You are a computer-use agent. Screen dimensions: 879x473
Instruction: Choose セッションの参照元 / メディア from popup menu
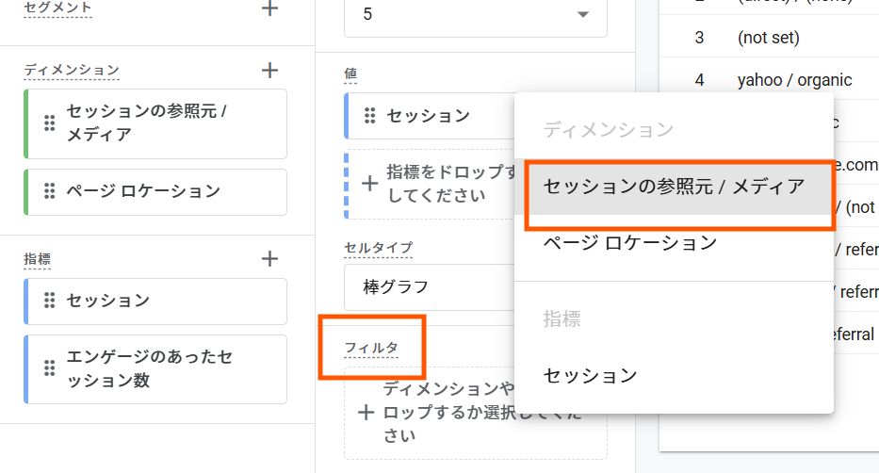point(674,187)
